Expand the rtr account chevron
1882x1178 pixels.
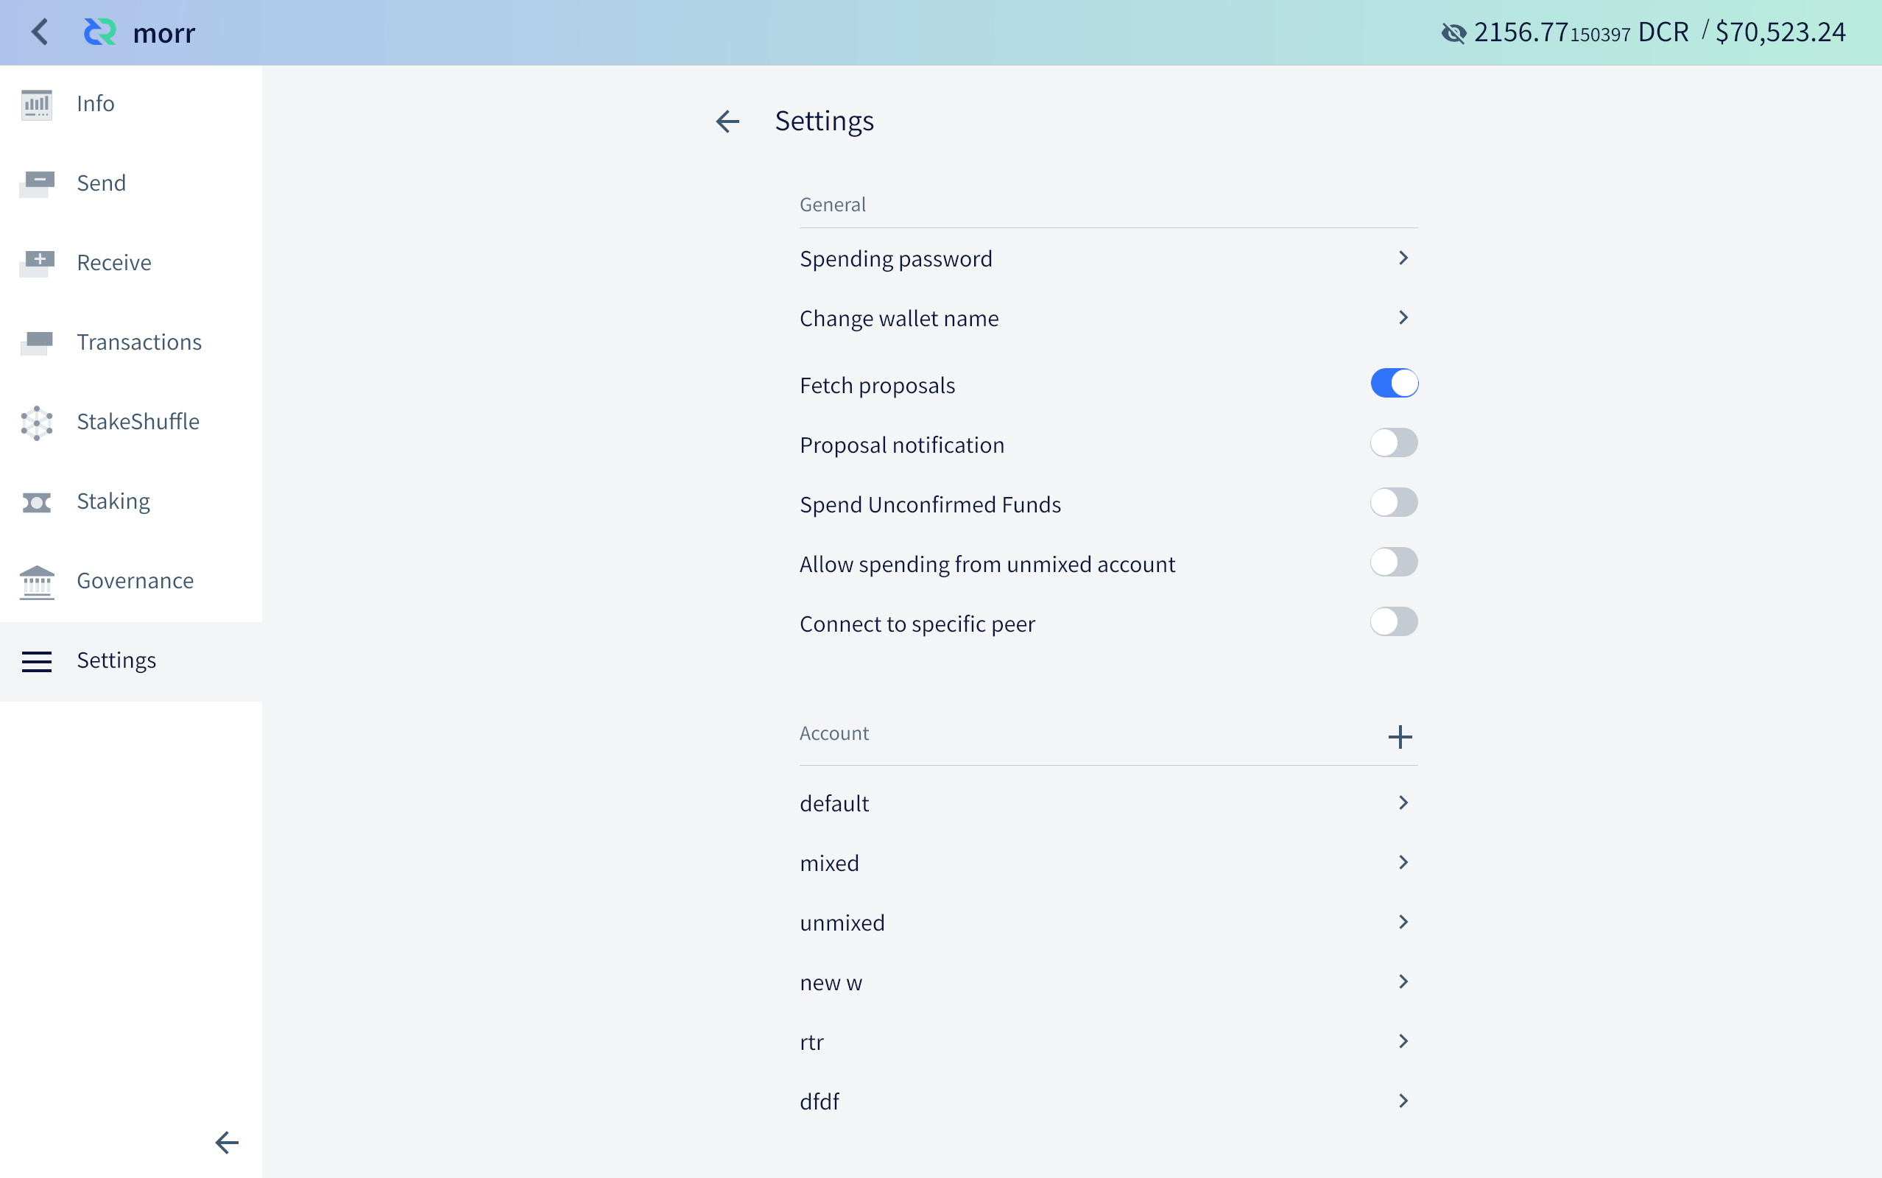(1403, 1041)
